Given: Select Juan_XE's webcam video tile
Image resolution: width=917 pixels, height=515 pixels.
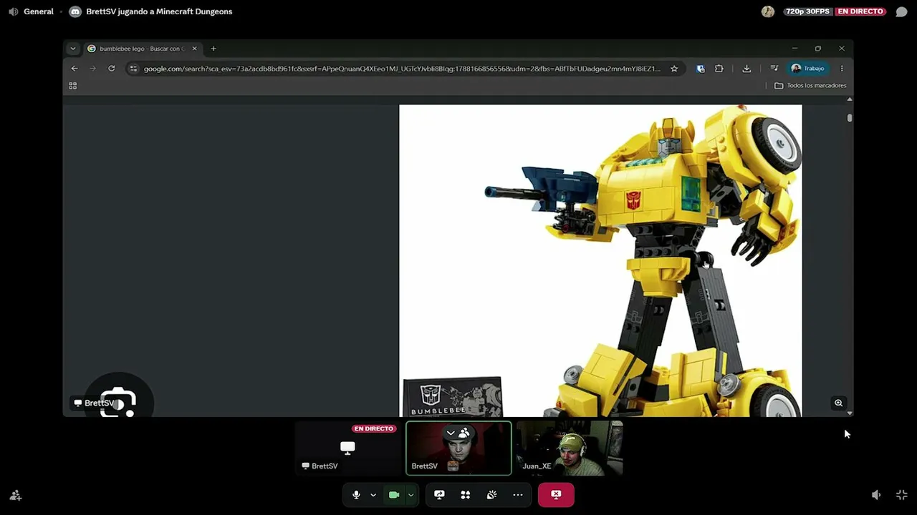Looking at the screenshot, I should pos(570,448).
